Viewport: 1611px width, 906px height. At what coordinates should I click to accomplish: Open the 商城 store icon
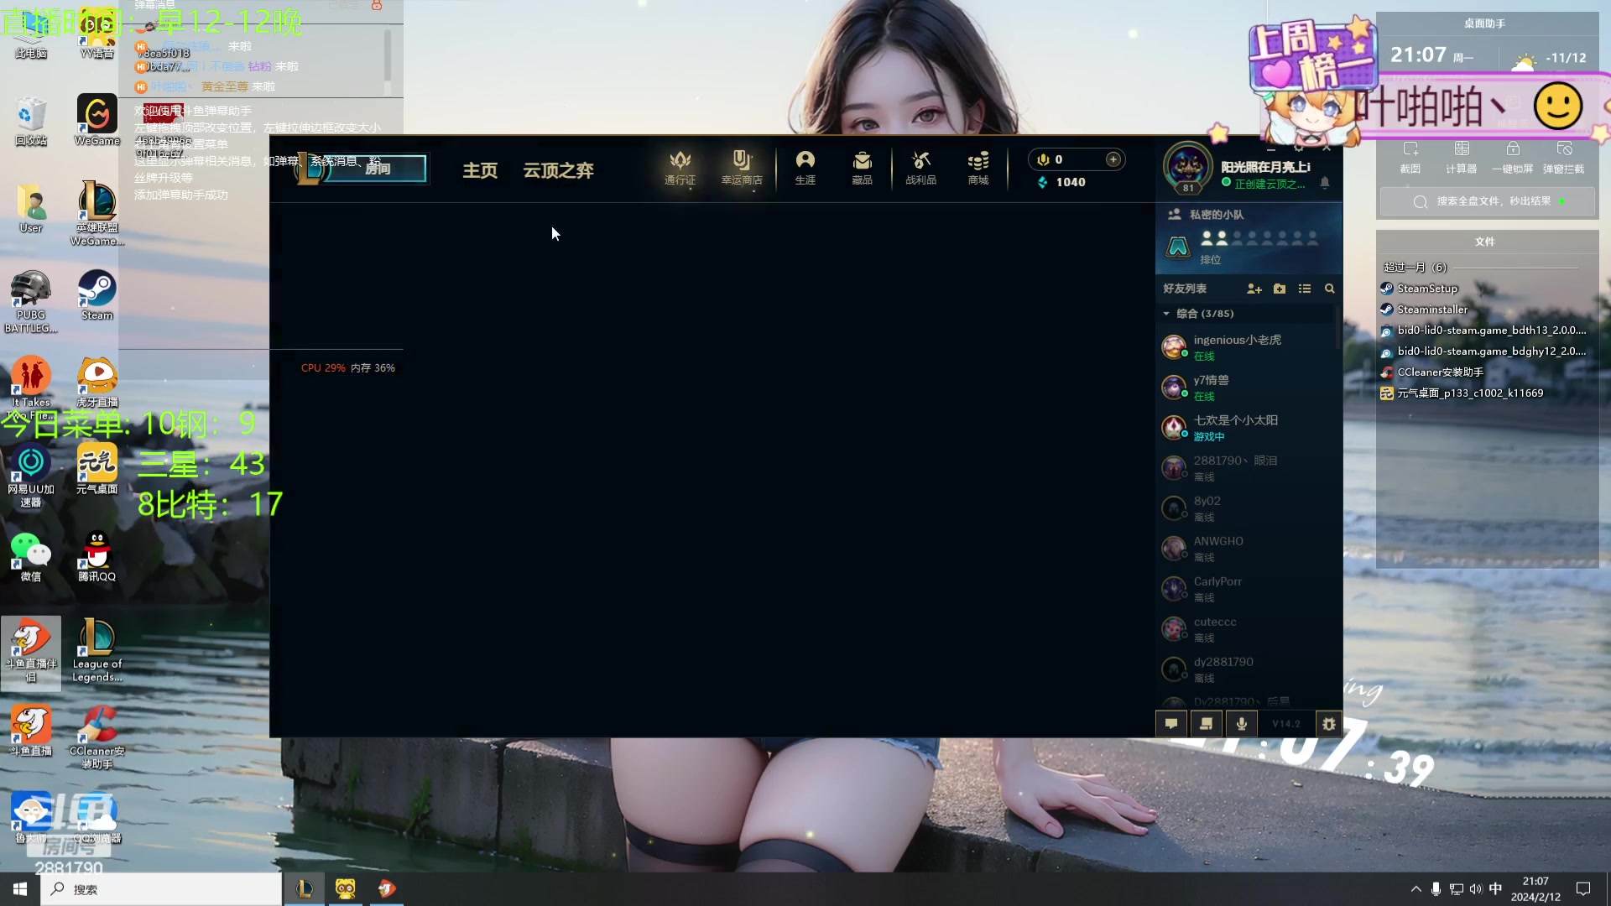978,168
